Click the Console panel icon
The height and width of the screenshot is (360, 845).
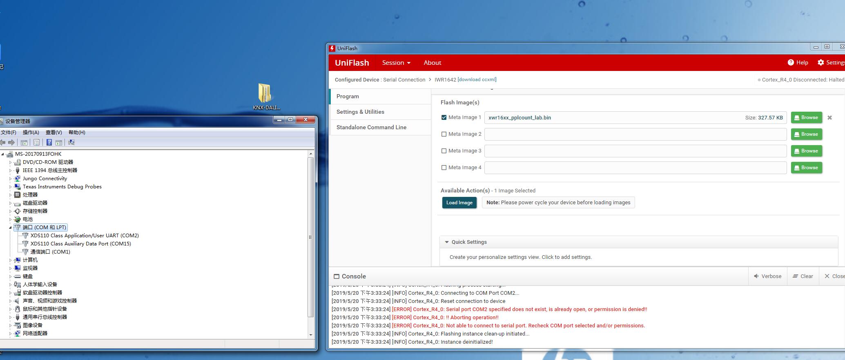click(337, 276)
